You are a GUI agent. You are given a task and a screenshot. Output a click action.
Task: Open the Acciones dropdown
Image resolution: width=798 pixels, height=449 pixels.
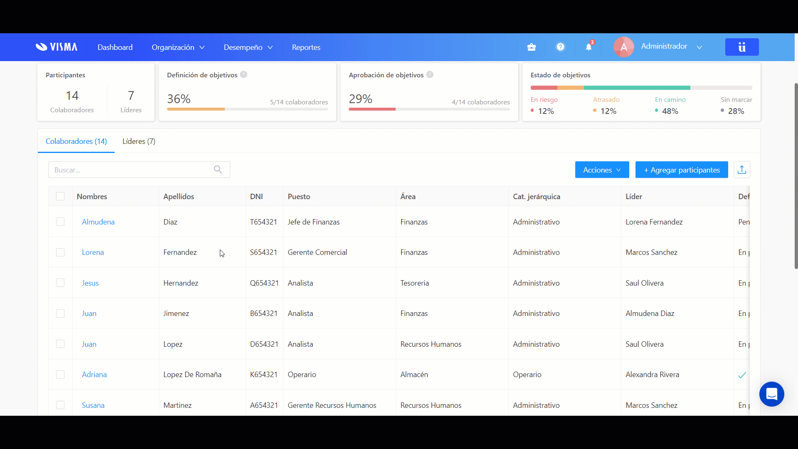click(602, 170)
